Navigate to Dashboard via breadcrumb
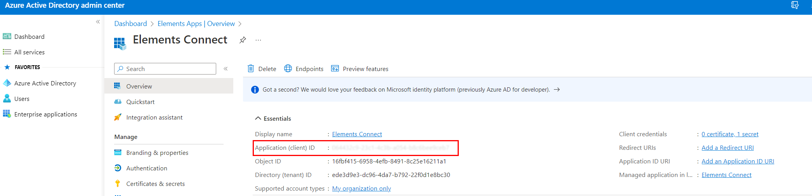Viewport: 812px width, 196px height. click(x=130, y=24)
